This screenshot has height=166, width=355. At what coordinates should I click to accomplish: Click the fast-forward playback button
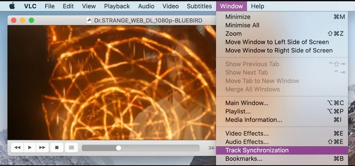[42, 148]
